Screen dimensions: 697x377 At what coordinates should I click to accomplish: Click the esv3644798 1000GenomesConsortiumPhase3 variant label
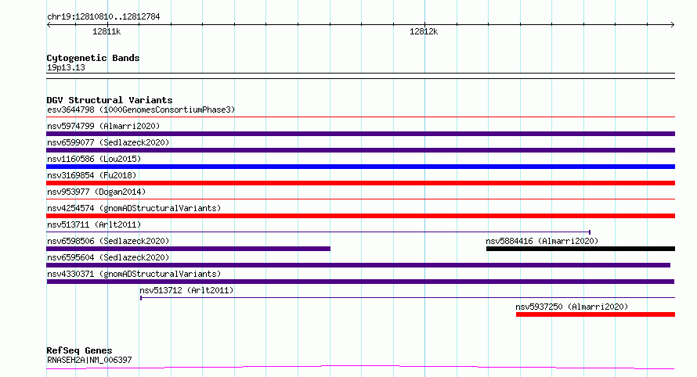pos(141,110)
